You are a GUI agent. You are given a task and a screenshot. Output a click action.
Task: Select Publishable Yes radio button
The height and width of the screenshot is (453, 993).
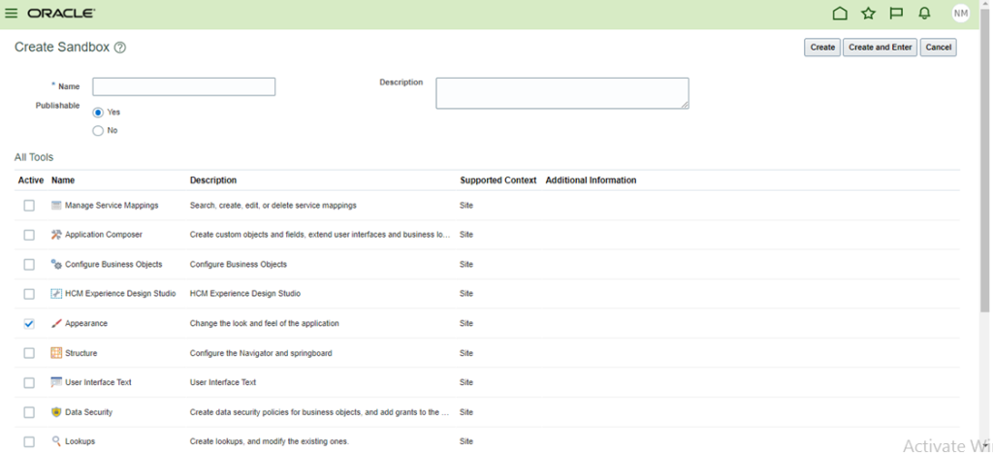point(98,113)
